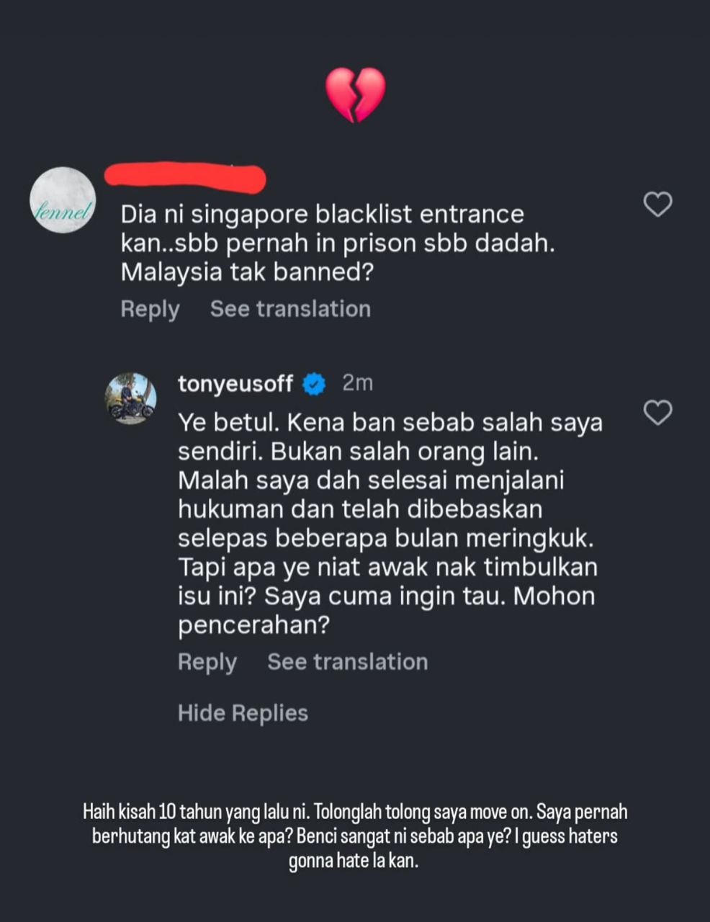The height and width of the screenshot is (922, 710).
Task: Open tonyeusoff's motorcycle profile picture
Action: tap(130, 398)
